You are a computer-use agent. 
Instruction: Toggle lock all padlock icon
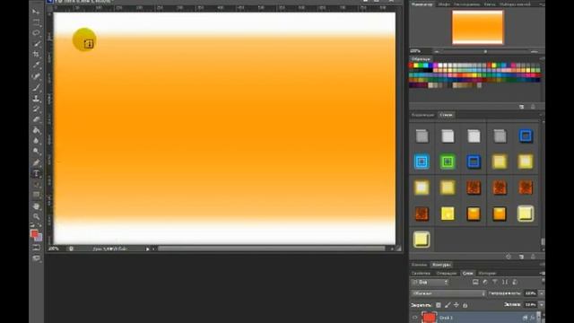click(x=465, y=305)
